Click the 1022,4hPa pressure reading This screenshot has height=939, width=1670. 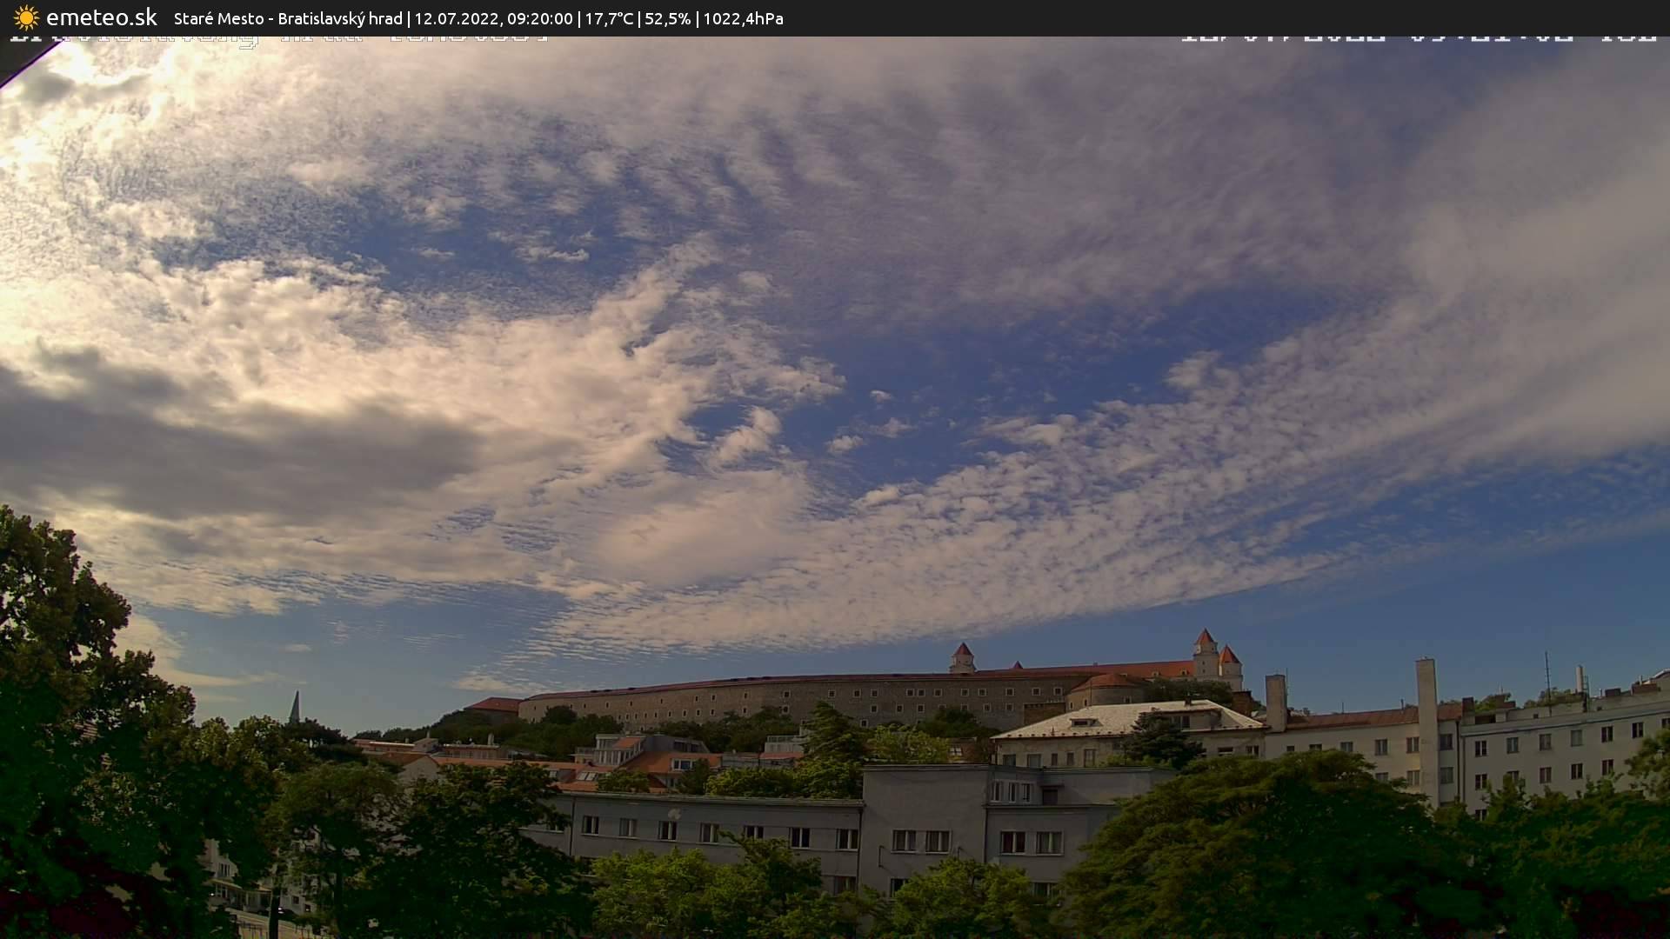(743, 18)
